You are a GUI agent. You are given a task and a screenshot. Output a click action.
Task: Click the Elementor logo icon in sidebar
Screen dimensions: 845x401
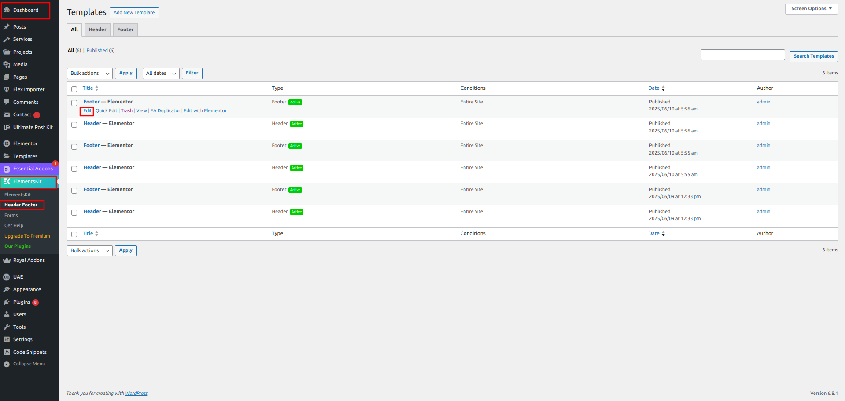click(x=7, y=143)
